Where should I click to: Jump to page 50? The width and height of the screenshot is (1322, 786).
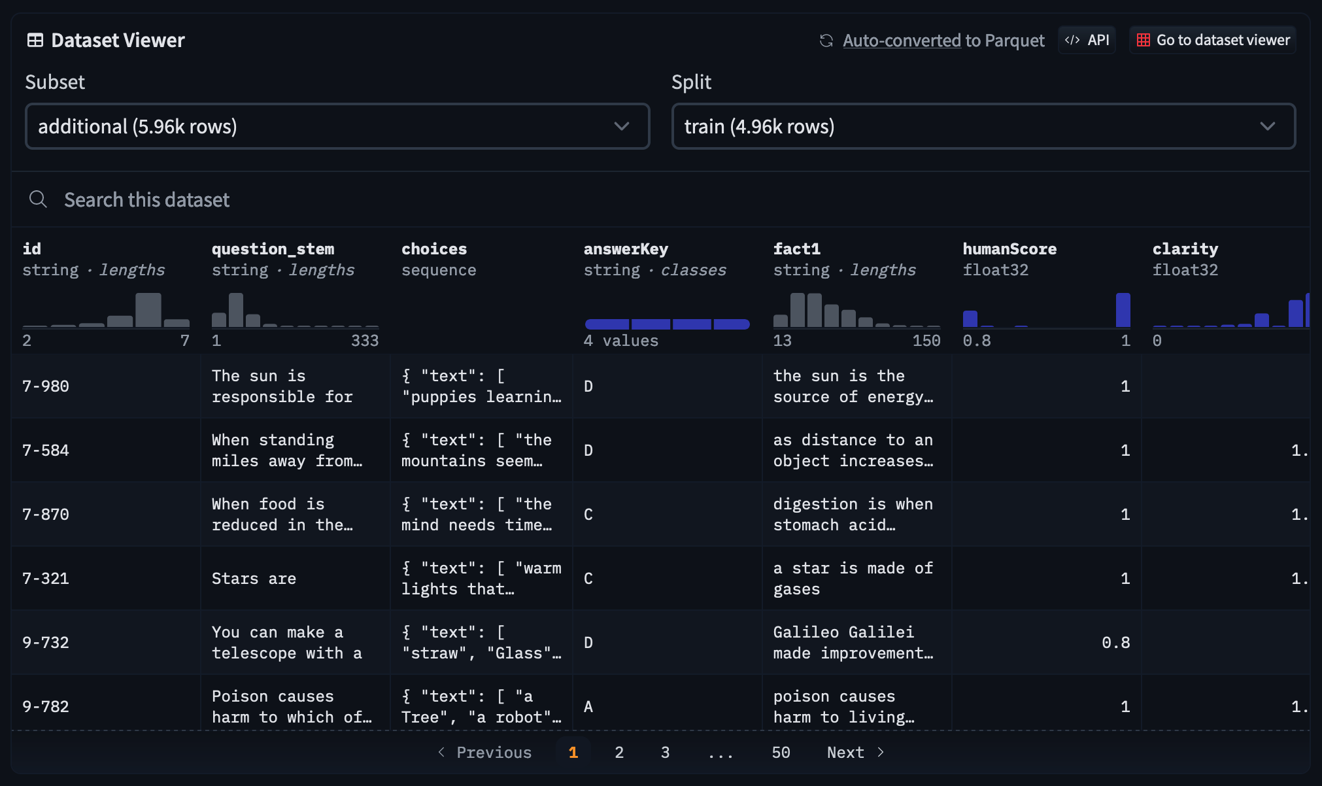pyautogui.click(x=781, y=752)
